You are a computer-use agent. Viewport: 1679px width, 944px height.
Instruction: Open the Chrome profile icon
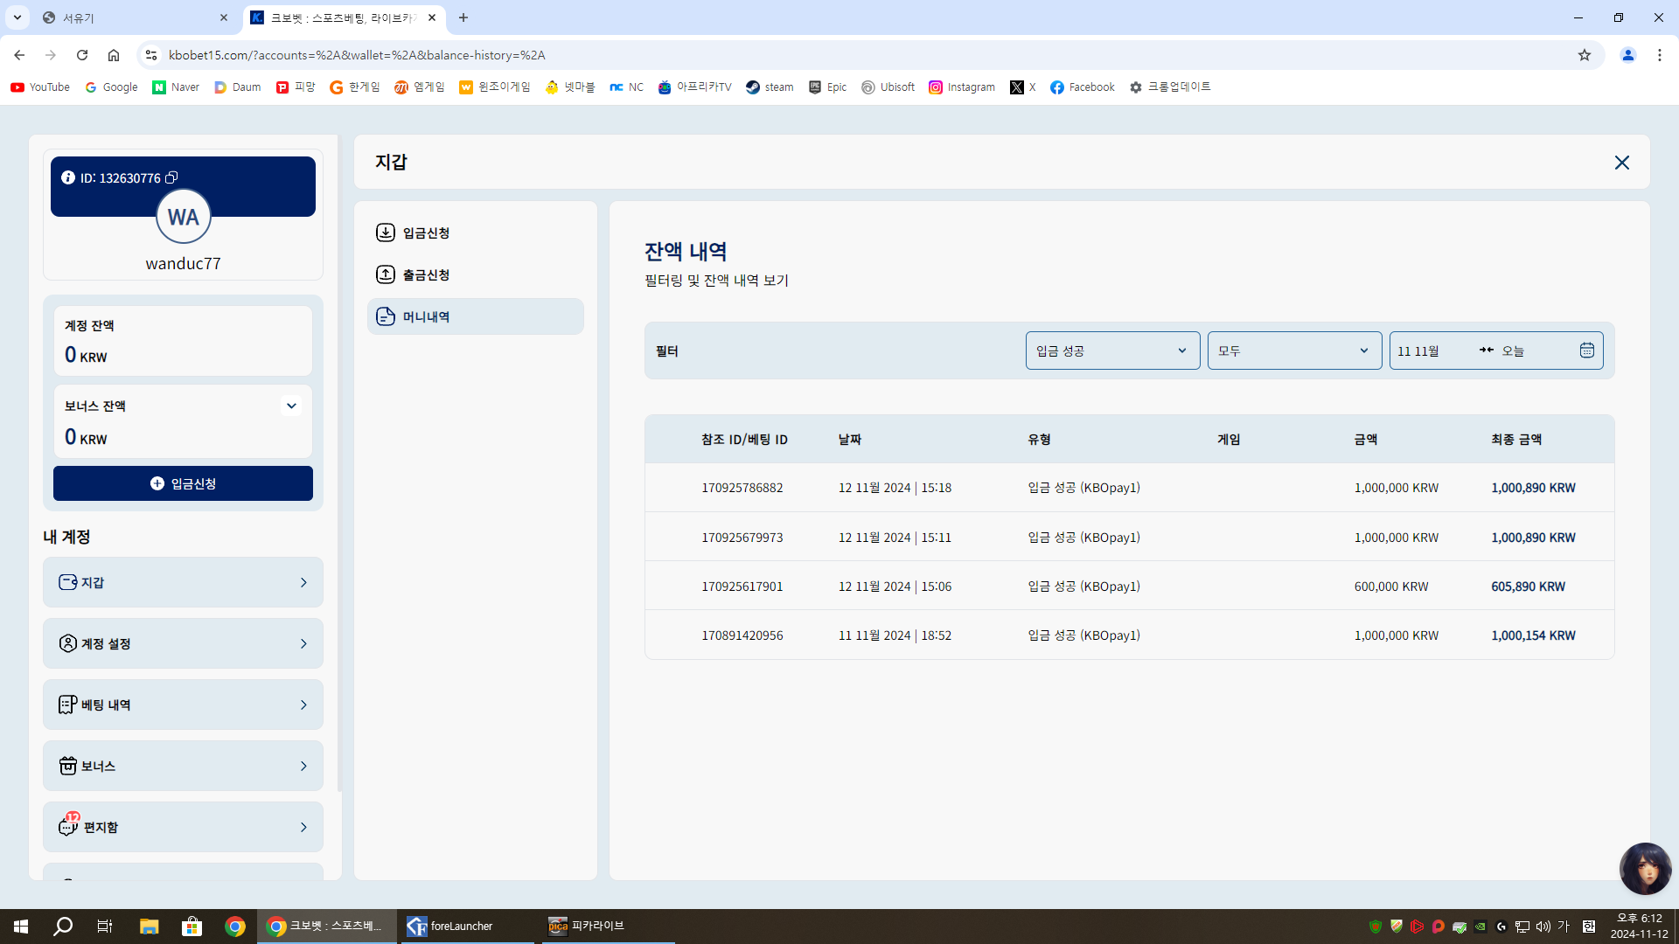click(x=1628, y=55)
